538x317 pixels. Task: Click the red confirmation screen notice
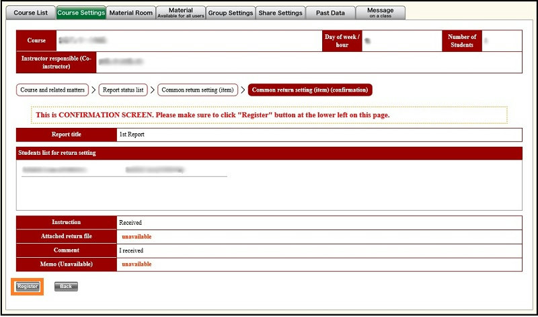coord(213,115)
